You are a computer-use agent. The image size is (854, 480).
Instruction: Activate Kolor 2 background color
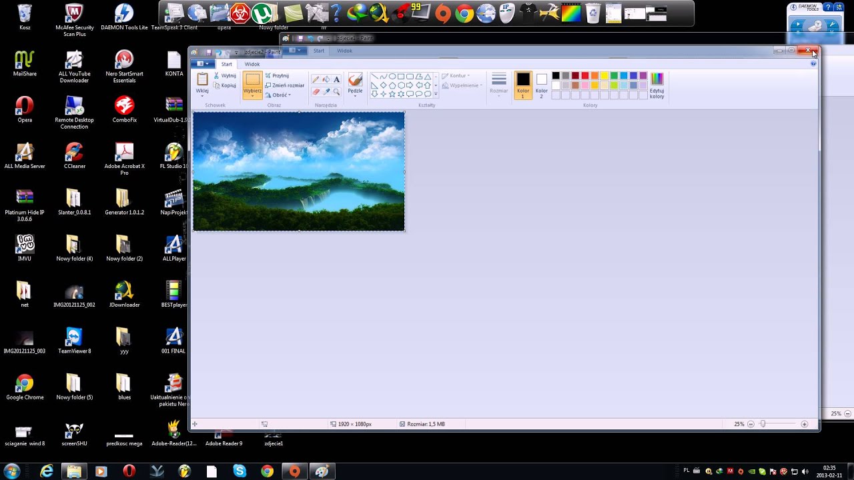(541, 85)
